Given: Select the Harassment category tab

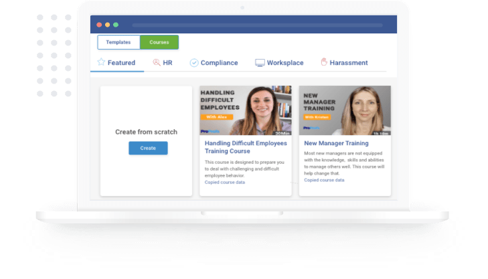Looking at the screenshot, I should click(x=348, y=63).
